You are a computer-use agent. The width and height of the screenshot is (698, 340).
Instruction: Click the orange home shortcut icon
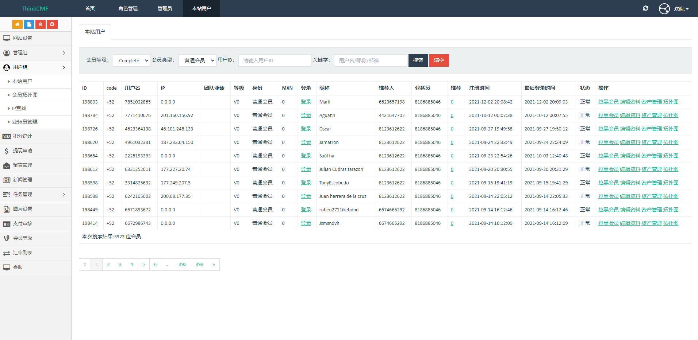click(x=17, y=24)
